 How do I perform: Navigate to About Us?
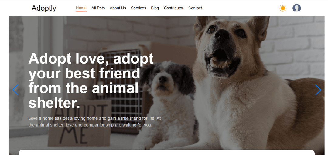click(x=118, y=8)
